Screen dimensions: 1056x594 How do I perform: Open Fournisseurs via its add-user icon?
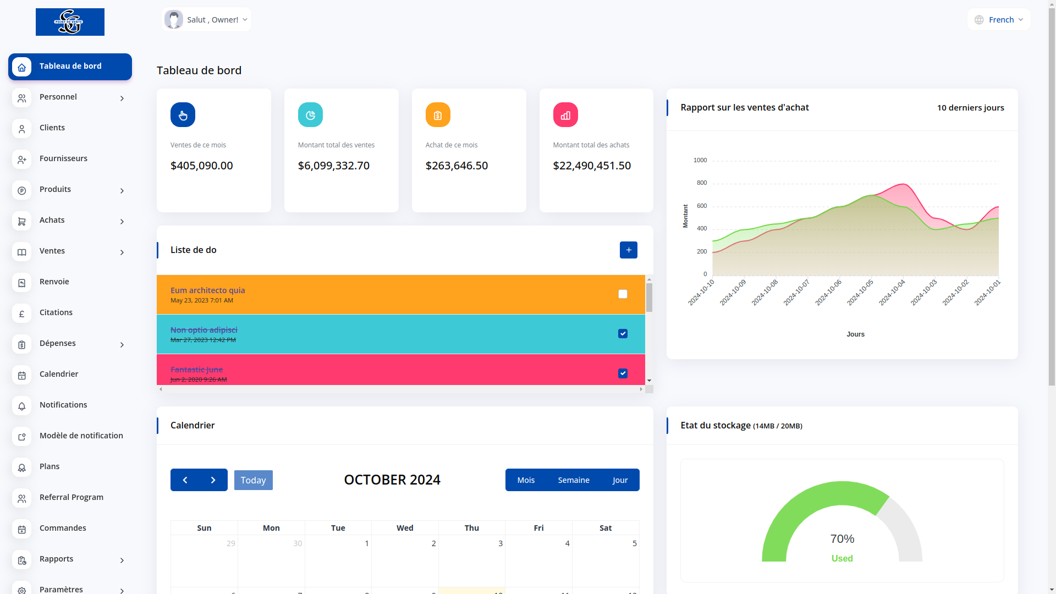(21, 159)
